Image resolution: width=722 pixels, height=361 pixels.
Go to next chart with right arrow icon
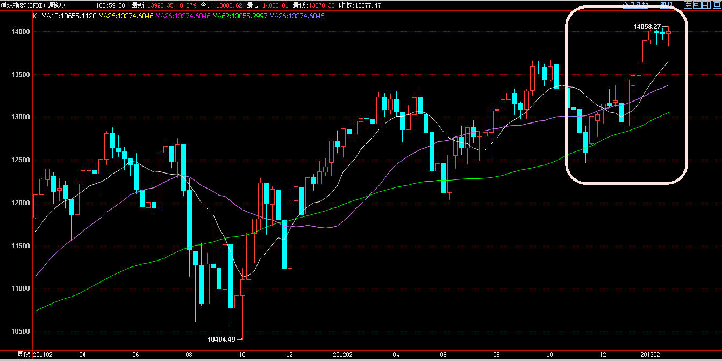(697, 5)
